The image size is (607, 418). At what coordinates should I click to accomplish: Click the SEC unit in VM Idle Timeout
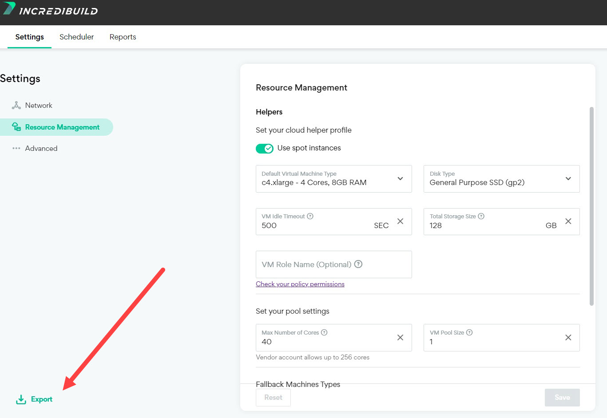coord(381,225)
